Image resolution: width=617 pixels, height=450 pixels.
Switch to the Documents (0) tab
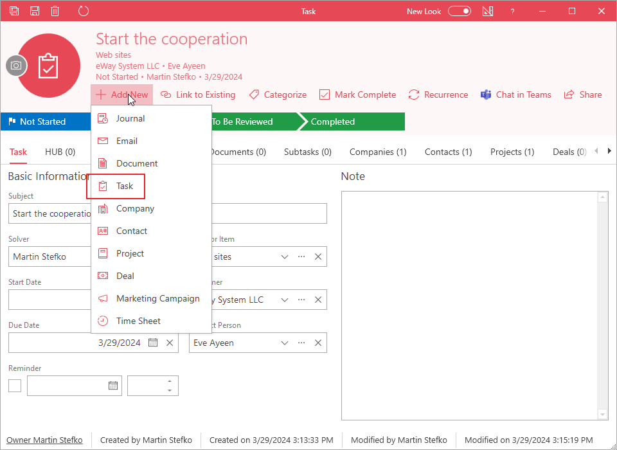coord(238,152)
